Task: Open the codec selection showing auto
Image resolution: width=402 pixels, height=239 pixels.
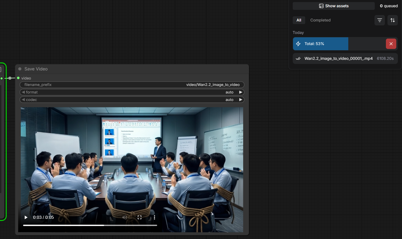Action: [229, 99]
